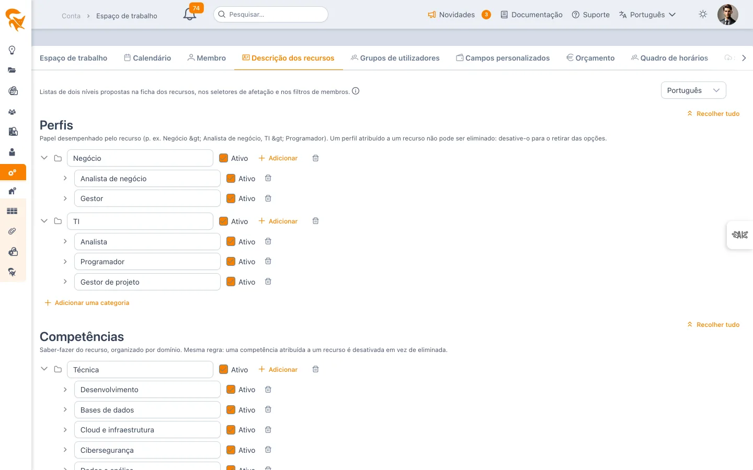
Task: Open the notifications bell with 74 badge
Action: [x=190, y=14]
